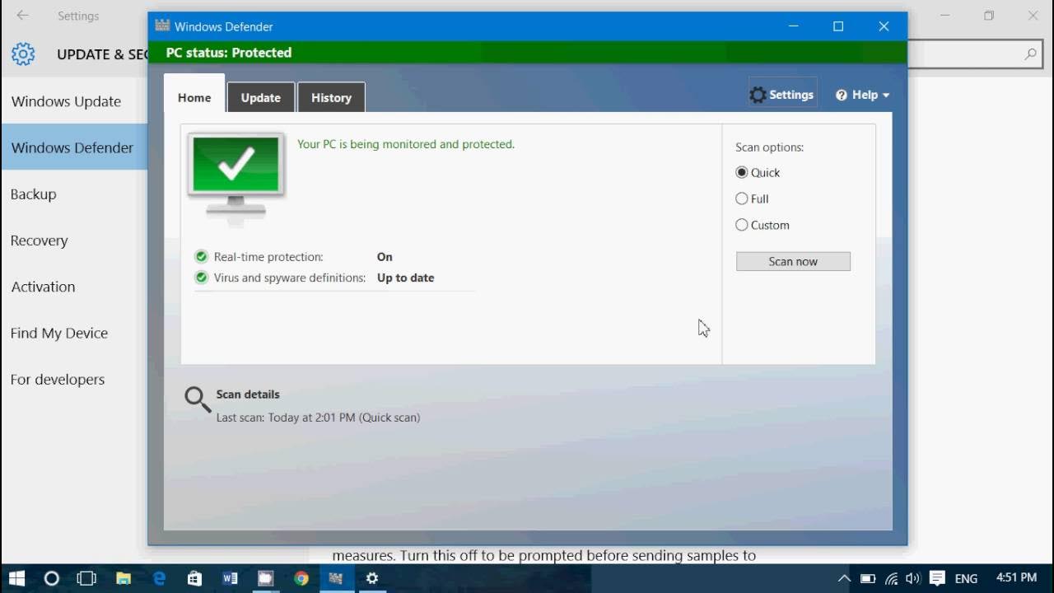Select the Quick scan option

tap(758, 173)
